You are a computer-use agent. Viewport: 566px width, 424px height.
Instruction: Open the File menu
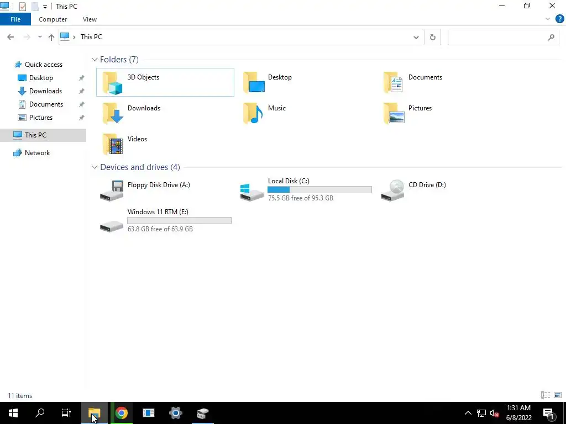pyautogui.click(x=15, y=19)
